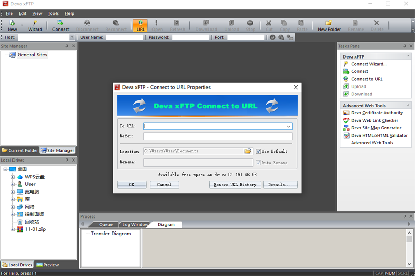This screenshot has height=276, width=415.
Task: Select the URL toolbar button
Action: coord(140,25)
